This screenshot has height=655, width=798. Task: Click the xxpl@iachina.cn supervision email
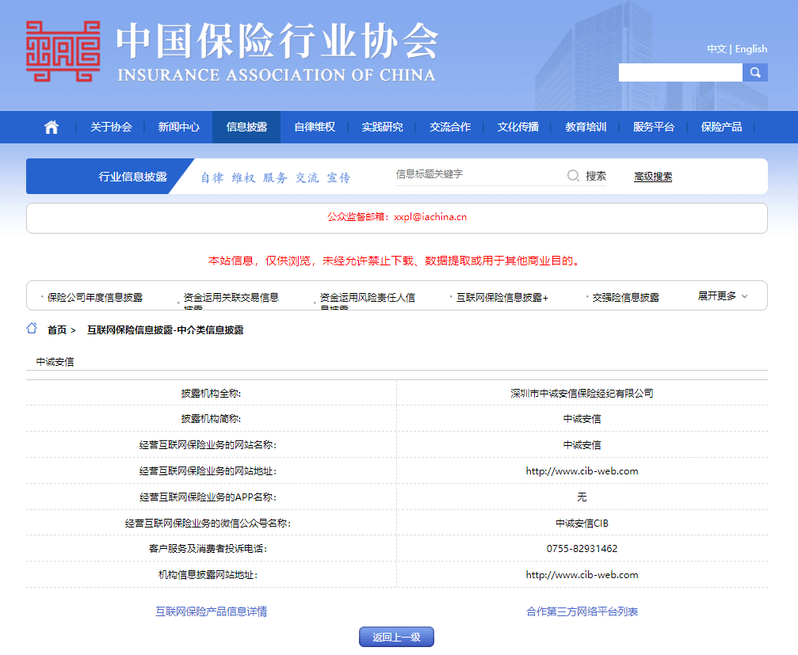(430, 217)
